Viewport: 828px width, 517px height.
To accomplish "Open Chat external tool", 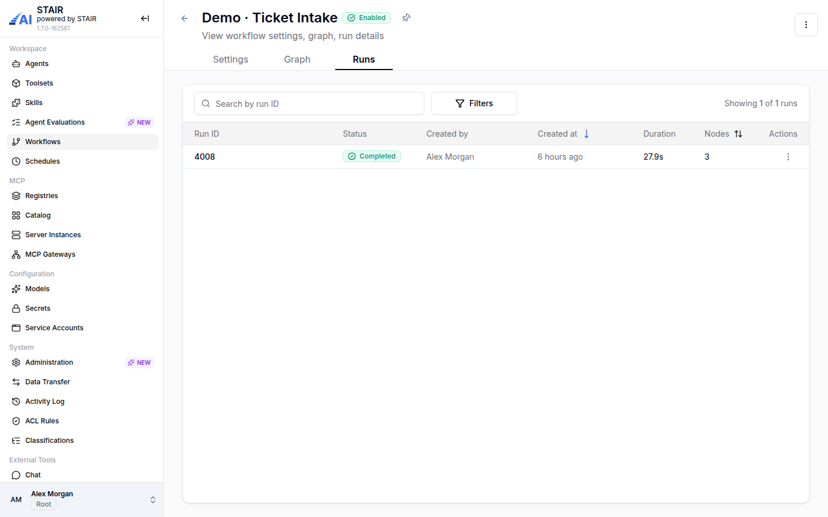I will [x=83, y=475].
